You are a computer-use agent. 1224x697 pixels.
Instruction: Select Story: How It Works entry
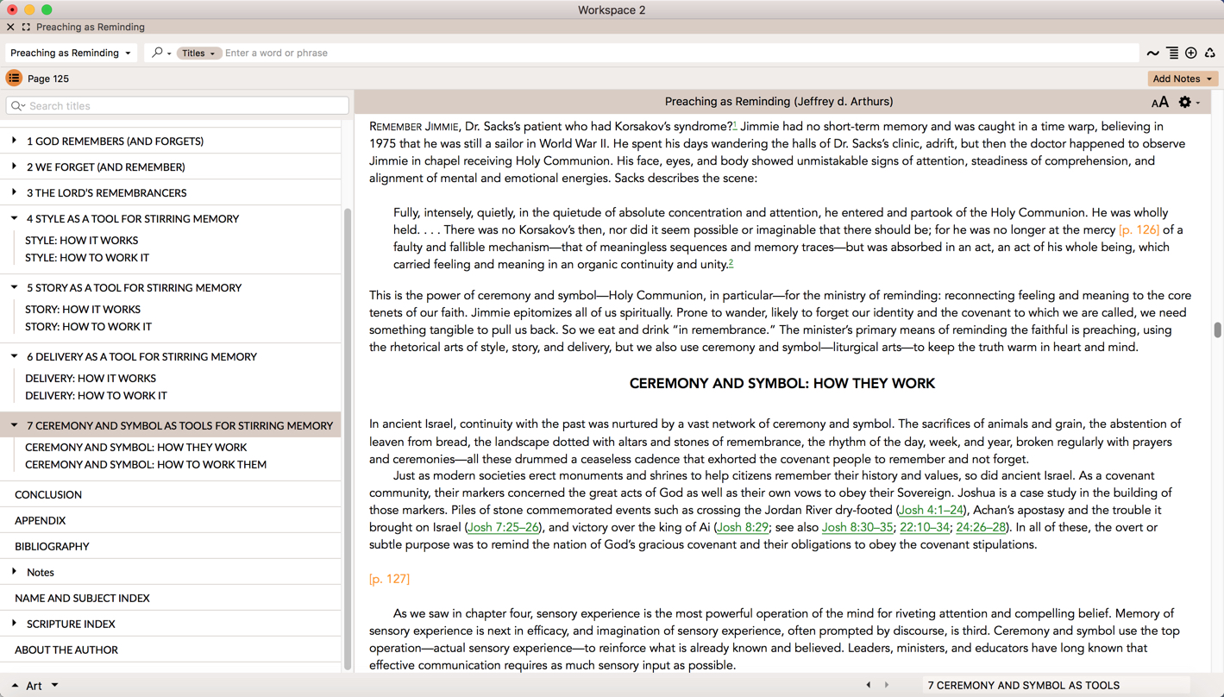coord(83,309)
